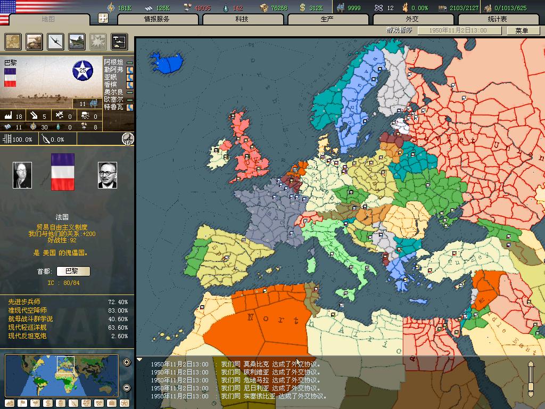Screen dimensions: 545x409
Task: Select adjacent province 勒阿弗
Action: (113, 70)
